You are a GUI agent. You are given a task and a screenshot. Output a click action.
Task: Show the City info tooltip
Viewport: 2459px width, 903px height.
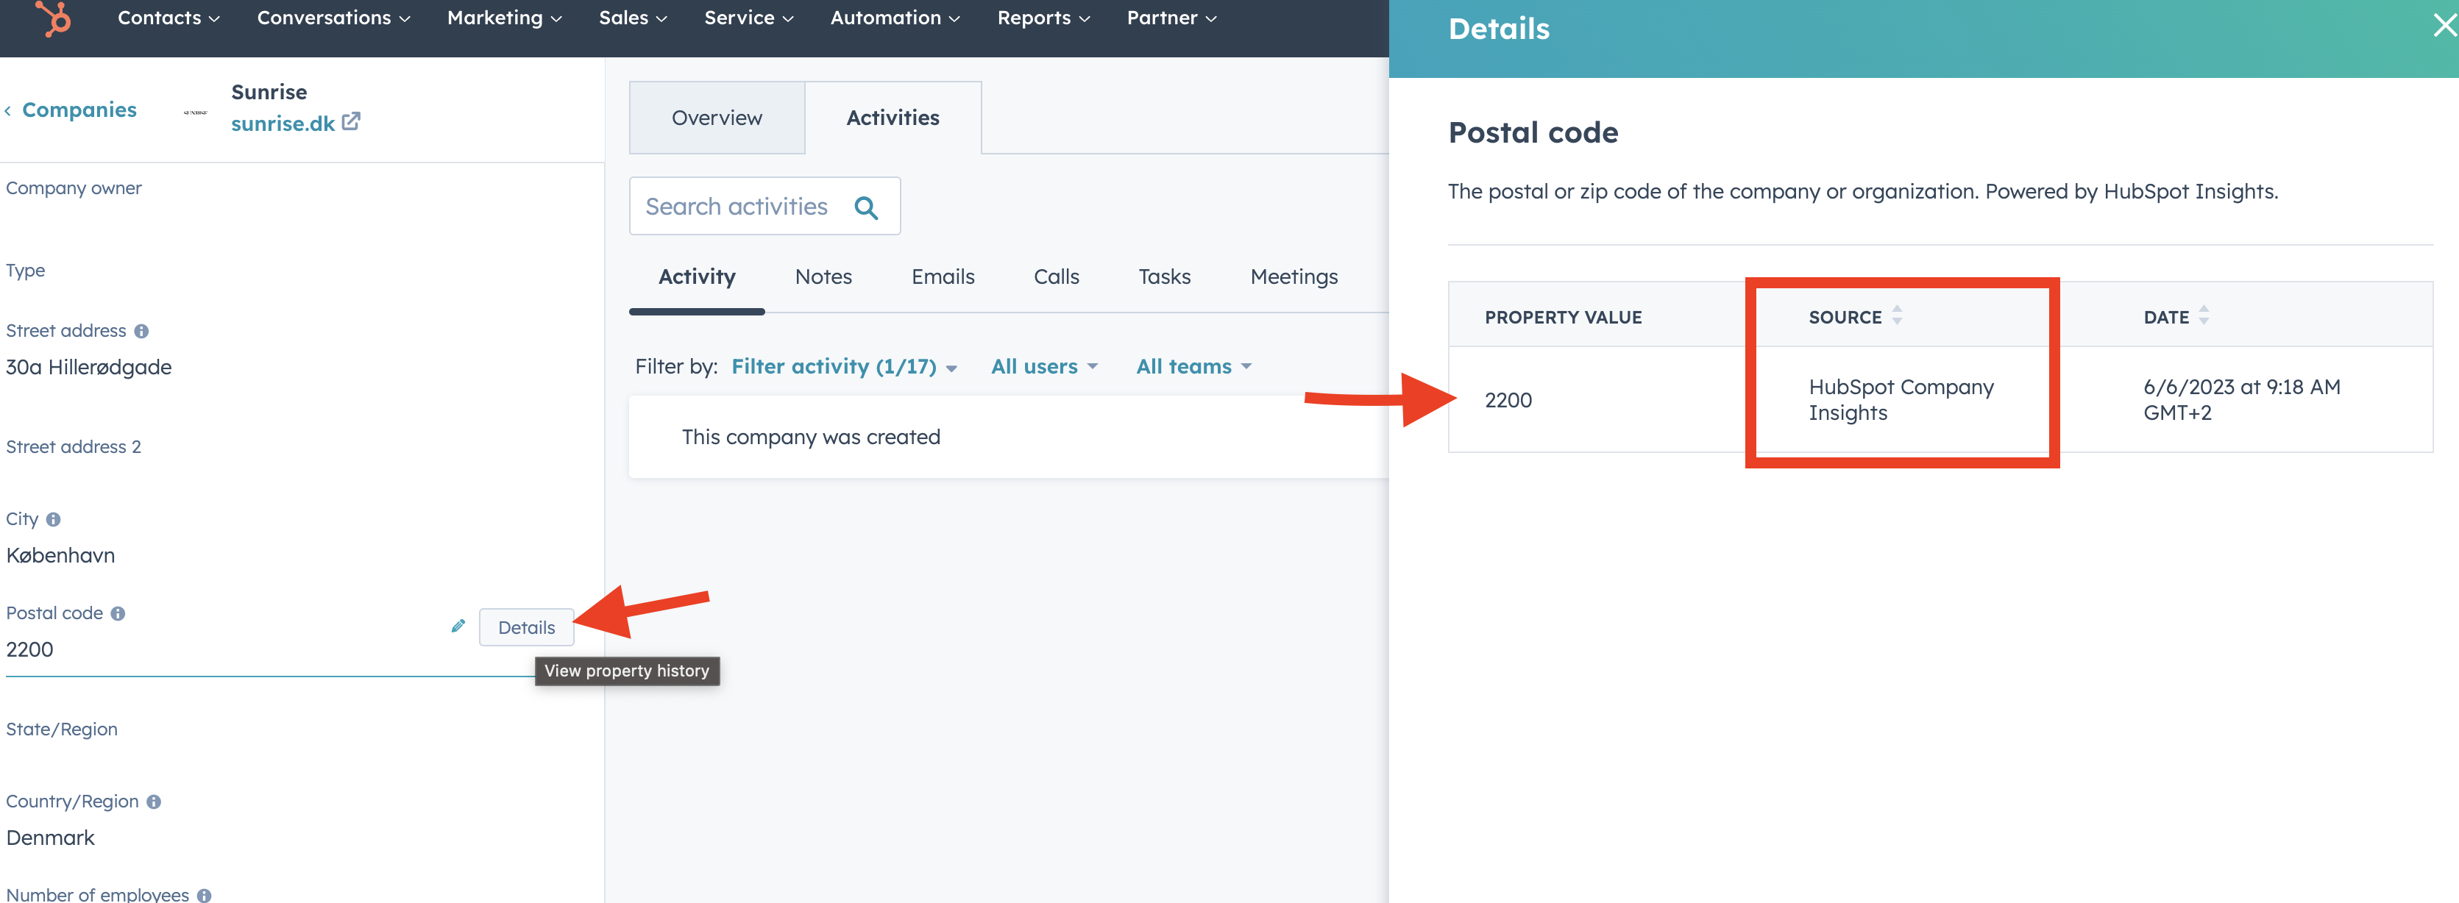click(x=54, y=520)
